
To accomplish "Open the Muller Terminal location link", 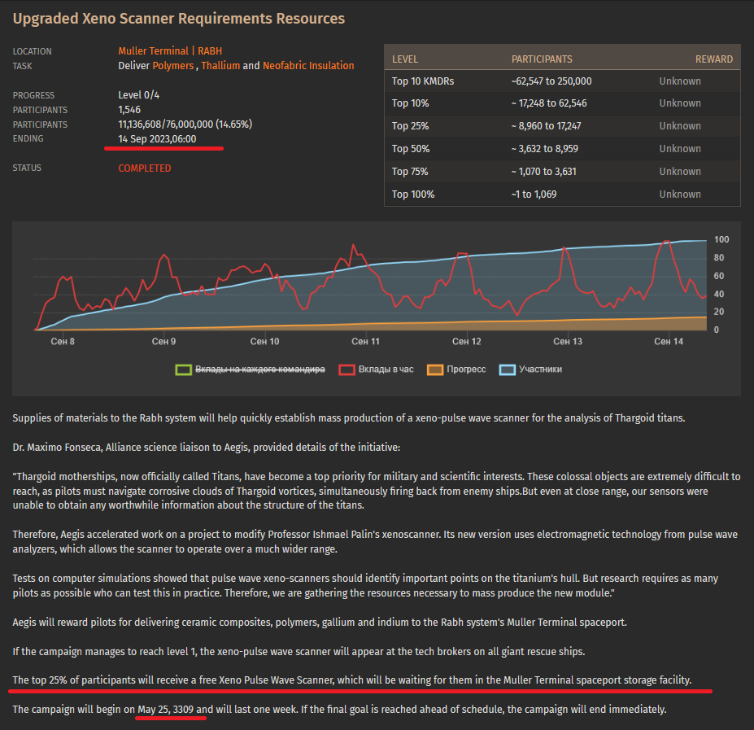I will [154, 51].
